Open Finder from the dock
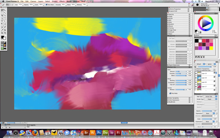This screenshot has width=220, height=138. coord(9,132)
